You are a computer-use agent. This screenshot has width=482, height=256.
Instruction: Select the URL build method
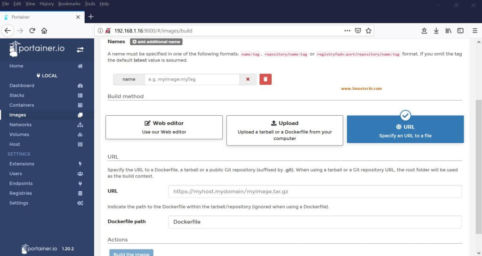405,130
